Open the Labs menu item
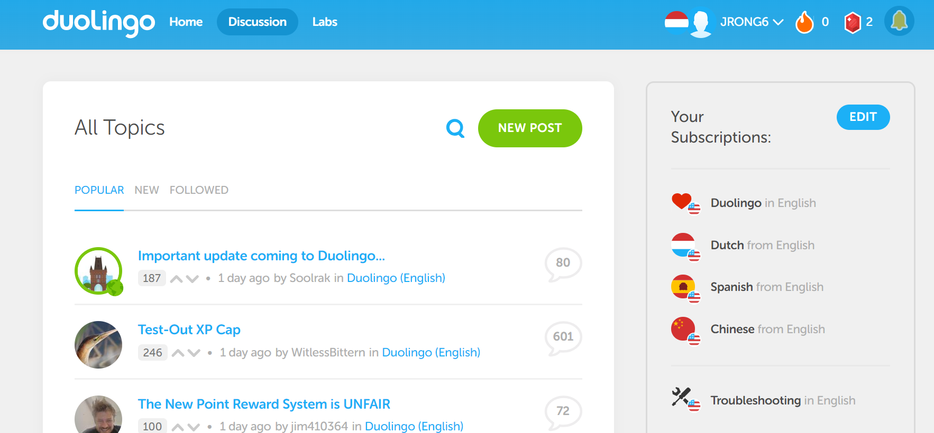This screenshot has width=934, height=433. pyautogui.click(x=324, y=22)
